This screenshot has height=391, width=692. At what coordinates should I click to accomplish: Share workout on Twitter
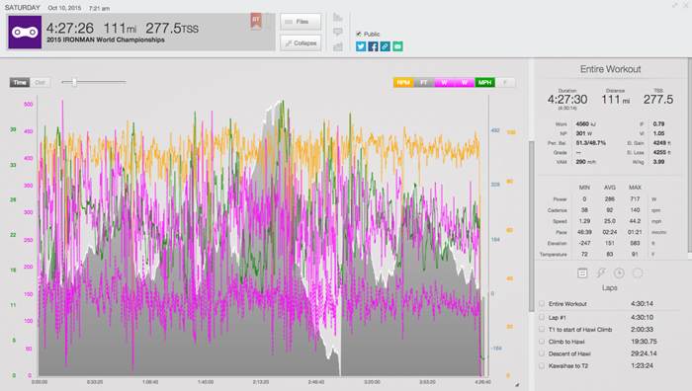point(361,46)
